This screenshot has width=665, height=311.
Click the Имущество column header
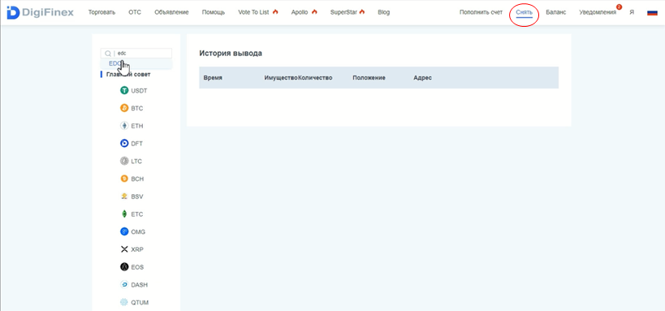pos(281,78)
